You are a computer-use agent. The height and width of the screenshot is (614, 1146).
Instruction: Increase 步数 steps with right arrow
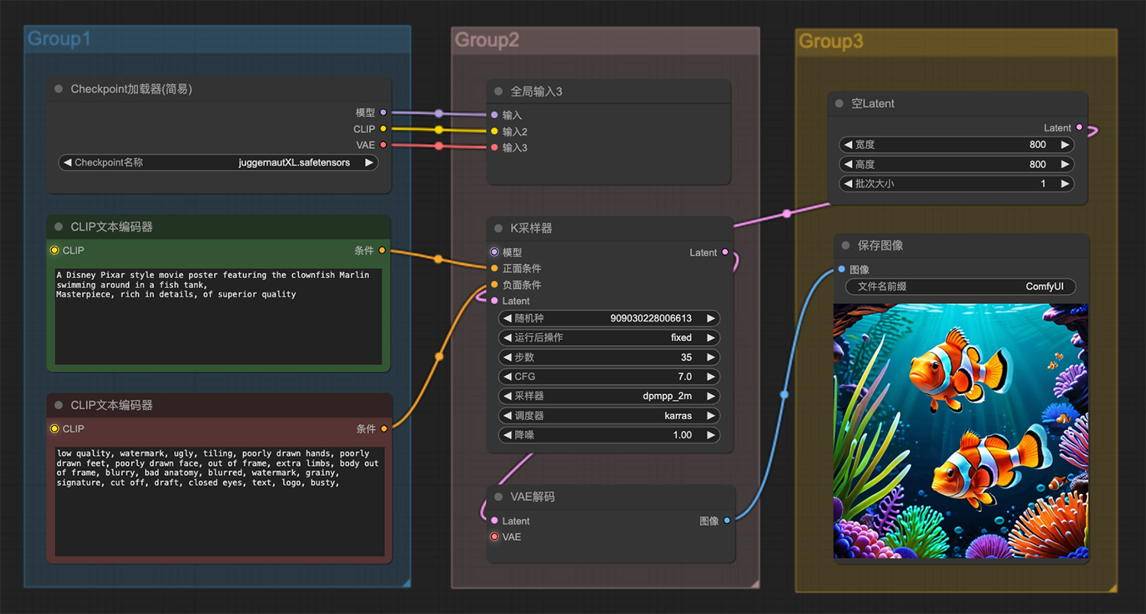[x=711, y=357]
